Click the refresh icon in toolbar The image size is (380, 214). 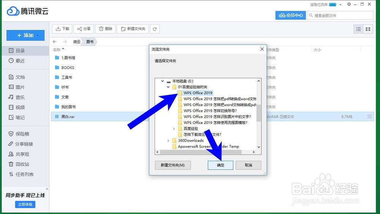tap(155, 29)
